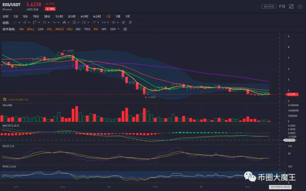Toggle the KDJ indicator
Screen dimensions: 306x191
(70, 29)
